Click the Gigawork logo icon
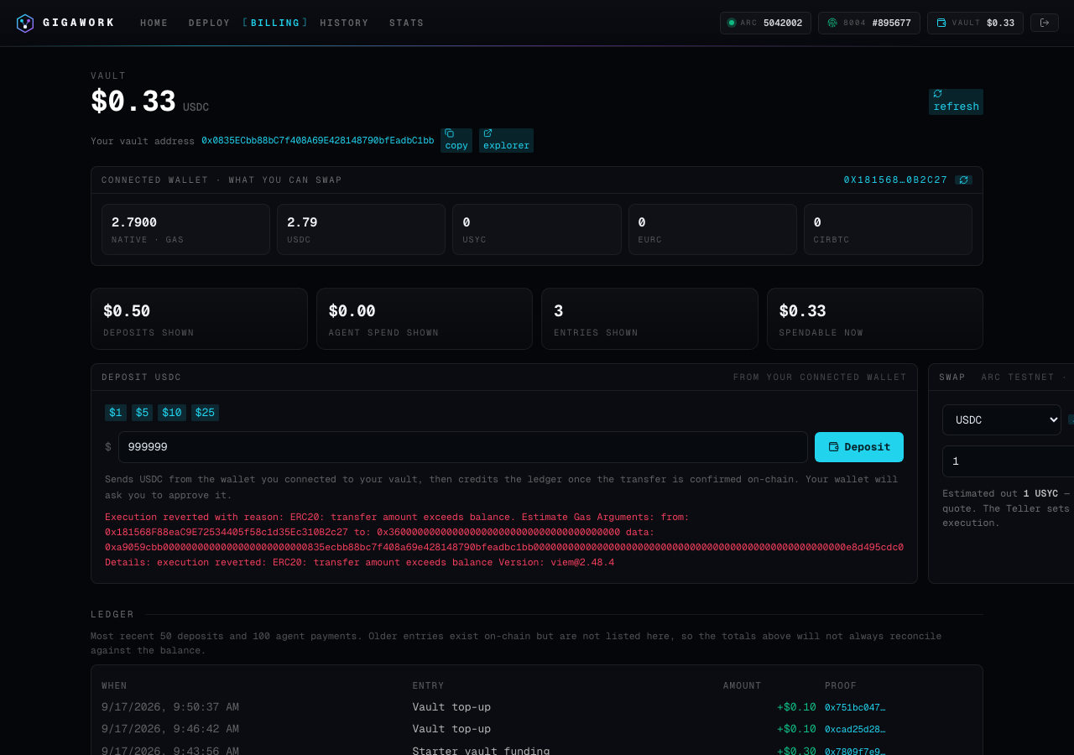Image resolution: width=1074 pixels, height=755 pixels. click(25, 23)
